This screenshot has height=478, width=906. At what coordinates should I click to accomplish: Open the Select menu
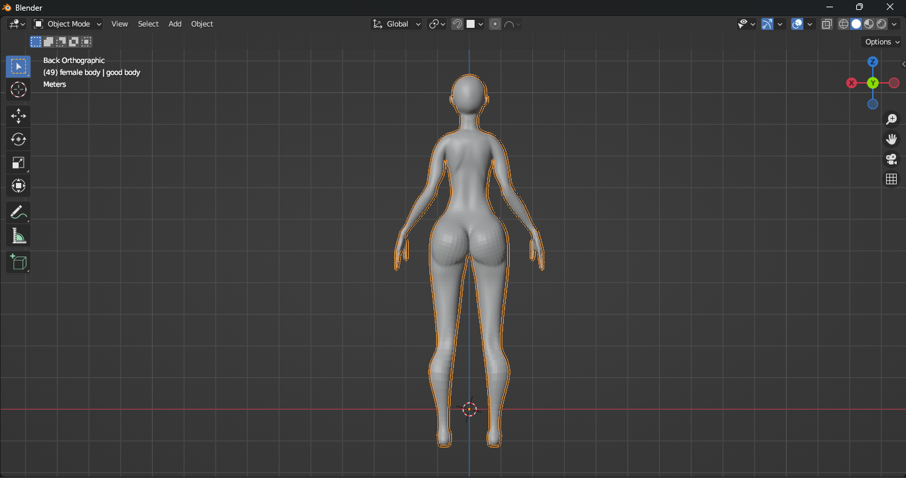tap(148, 24)
